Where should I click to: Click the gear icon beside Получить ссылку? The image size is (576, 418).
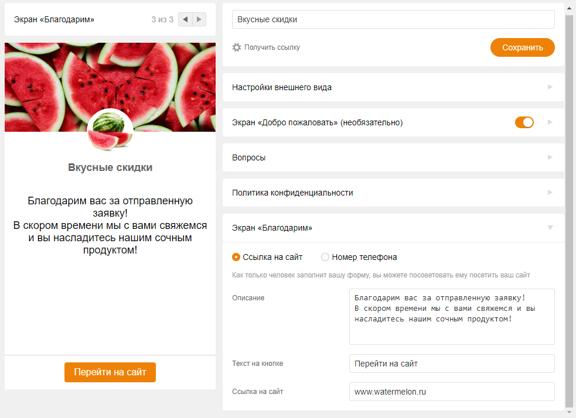tap(237, 47)
